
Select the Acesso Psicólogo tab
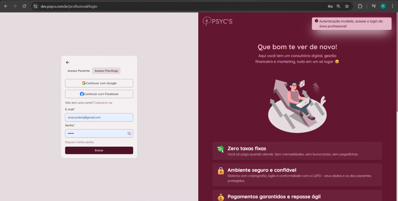[x=106, y=71]
